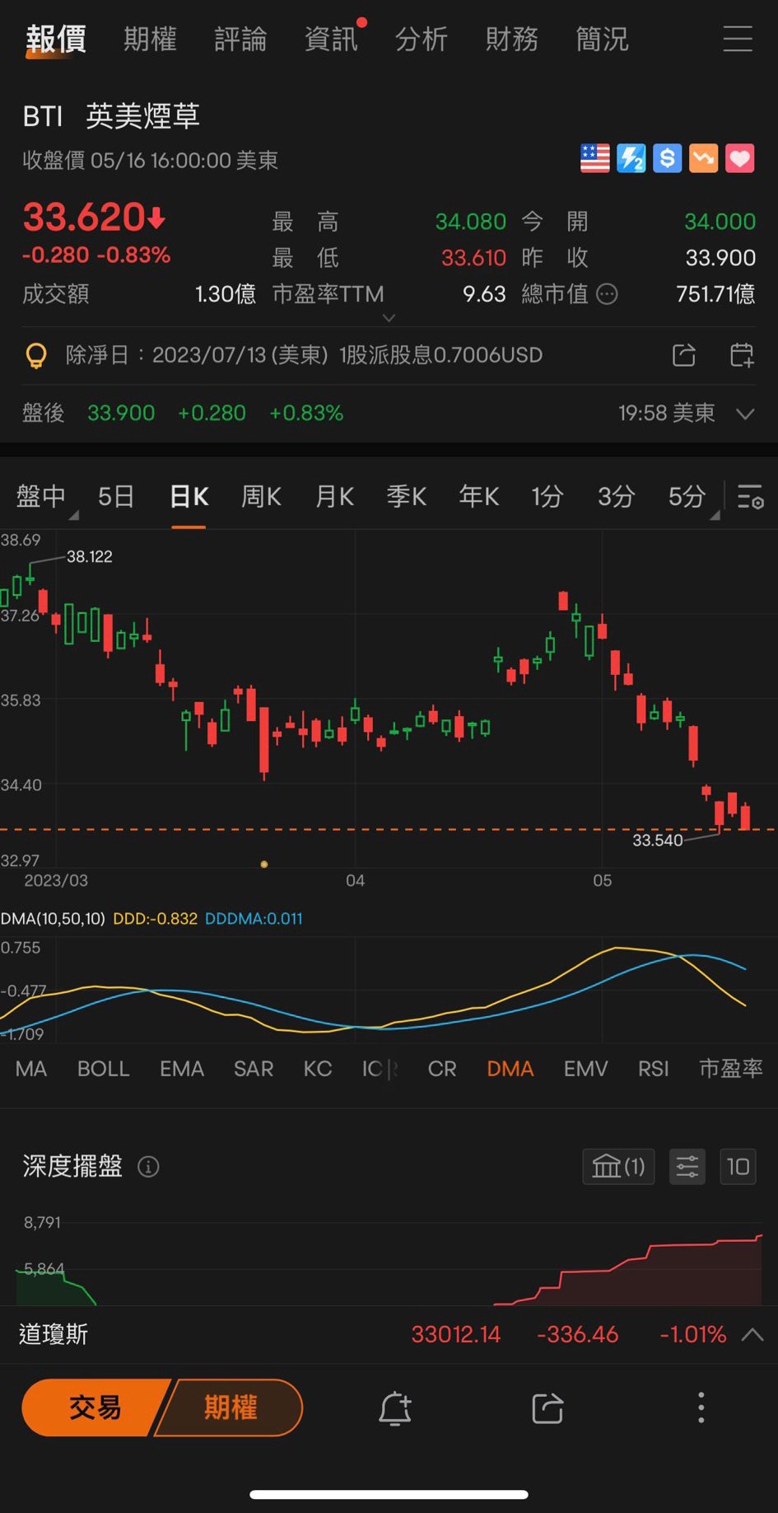Change depth level count 10
The height and width of the screenshot is (1513, 778).
(x=738, y=1167)
